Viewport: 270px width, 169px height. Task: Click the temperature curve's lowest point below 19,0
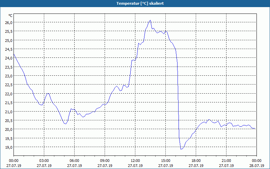point(181,149)
